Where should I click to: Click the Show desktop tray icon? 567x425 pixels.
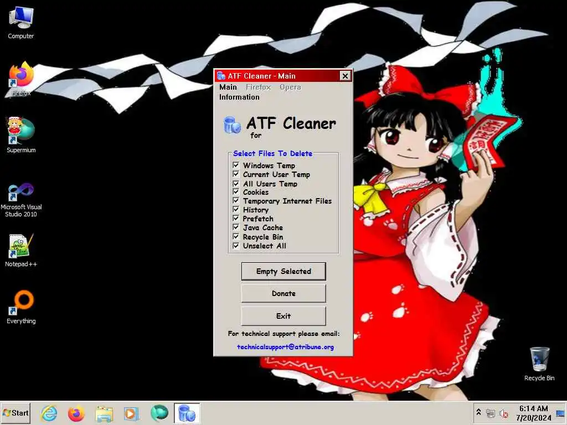coord(560,413)
